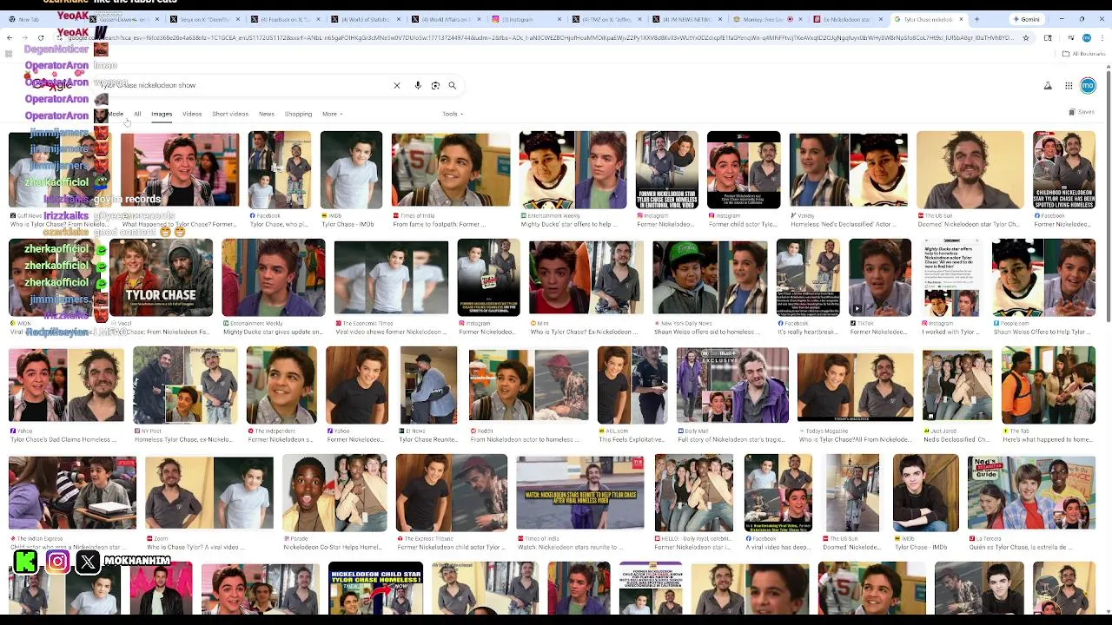Switch to the World of Statistics tab
1112x625 pixels.
point(365,19)
